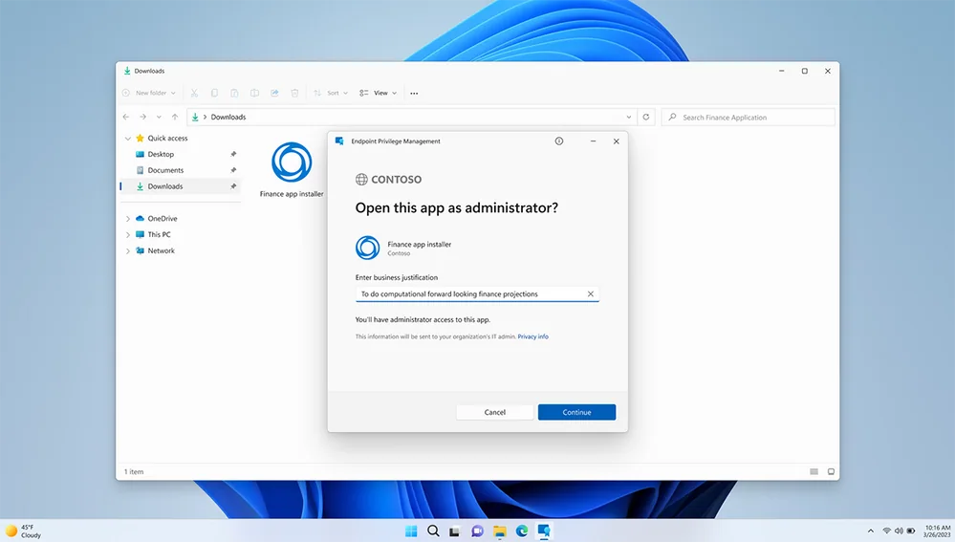Close the Endpoint Privilege Management dialog

click(x=617, y=141)
